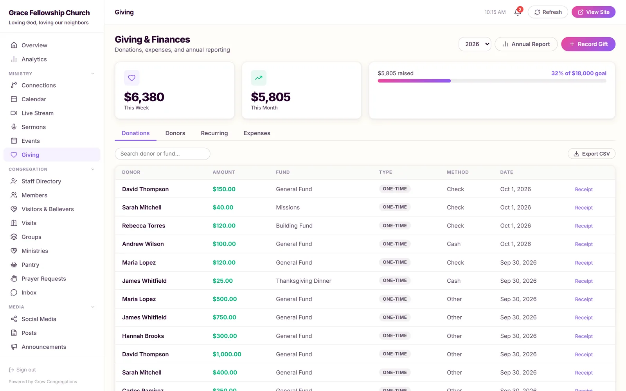Open Prayer Requests hand icon

click(14, 279)
